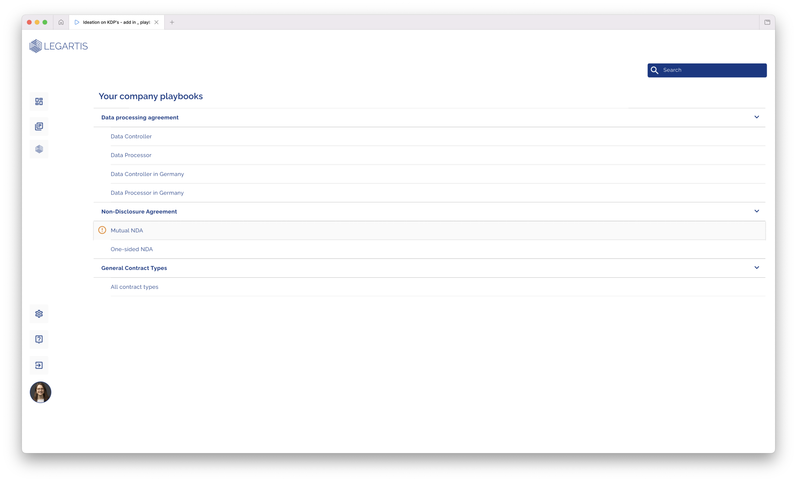Open the Data Controller playbook
Viewport: 797px width, 482px height.
[131, 136]
